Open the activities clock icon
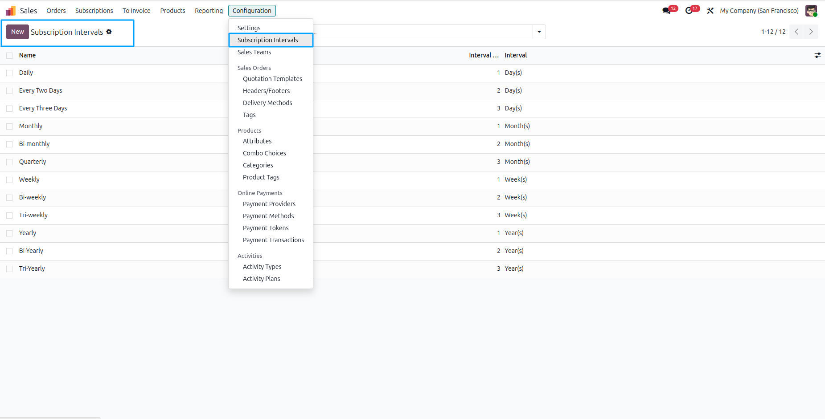Screen dimensions: 825x419 pyautogui.click(x=690, y=11)
